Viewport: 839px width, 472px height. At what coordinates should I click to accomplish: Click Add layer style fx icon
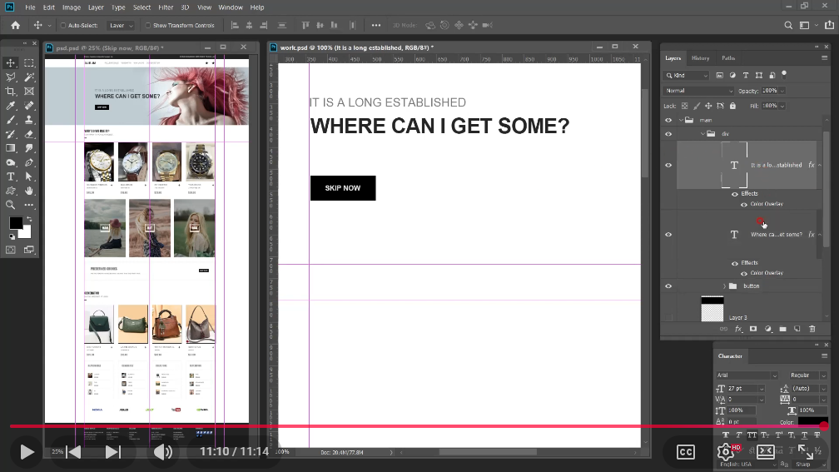[x=738, y=329]
